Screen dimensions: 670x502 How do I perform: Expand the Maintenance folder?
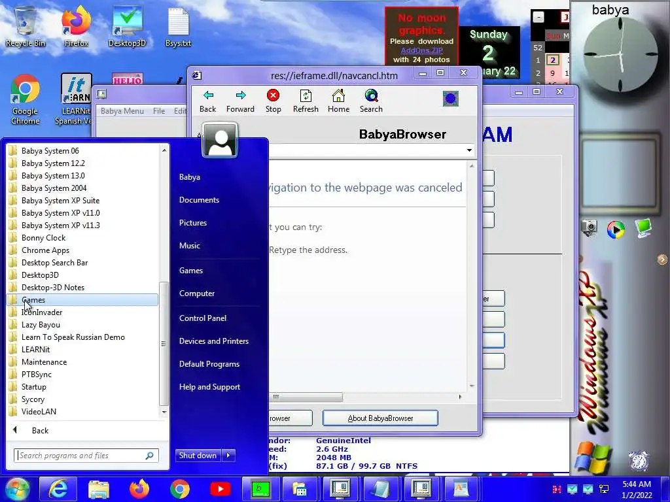83,362
